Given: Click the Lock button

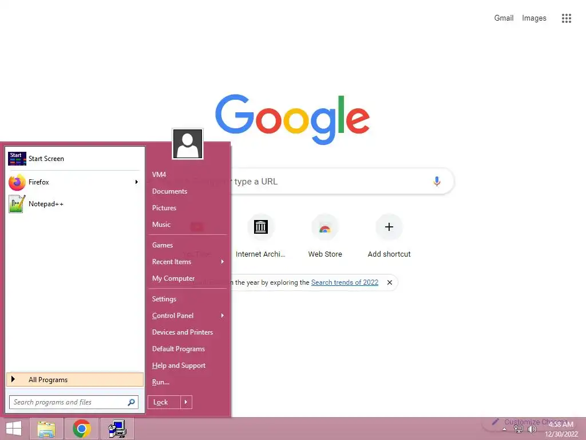Looking at the screenshot, I should (x=164, y=402).
